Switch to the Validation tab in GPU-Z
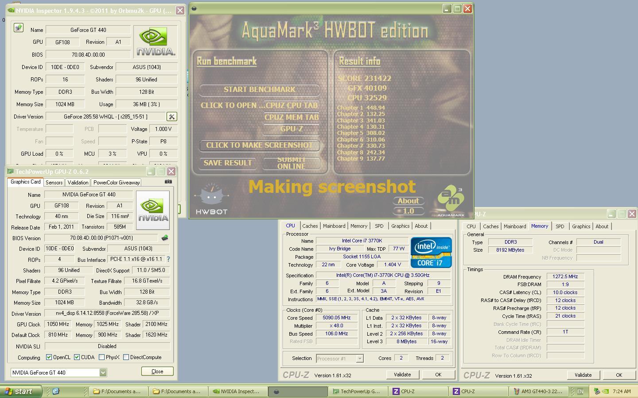This screenshot has width=638, height=398. click(x=78, y=182)
